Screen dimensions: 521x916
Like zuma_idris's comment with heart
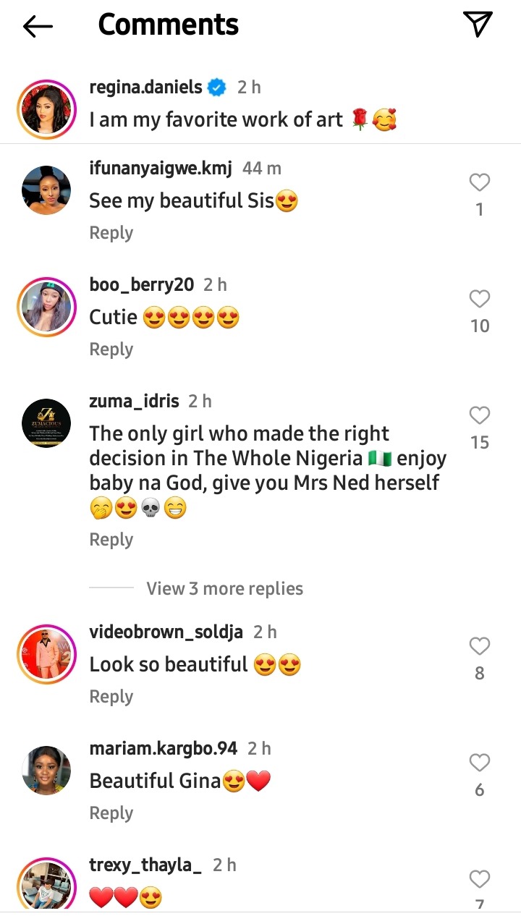479,415
